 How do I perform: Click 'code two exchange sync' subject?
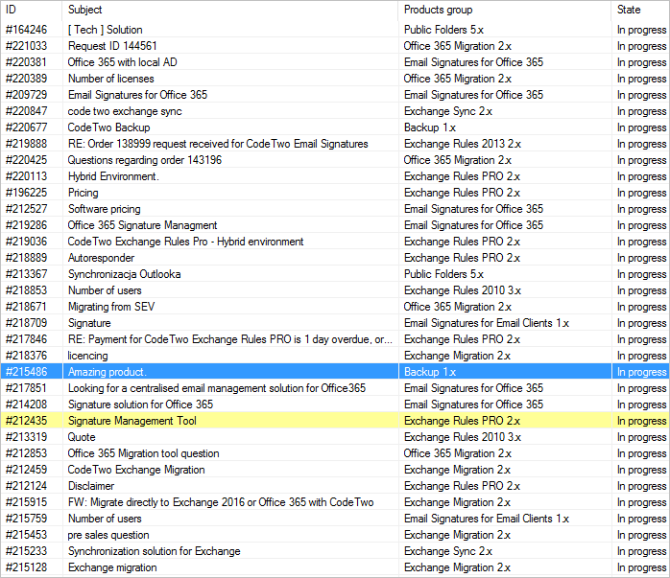tap(125, 111)
